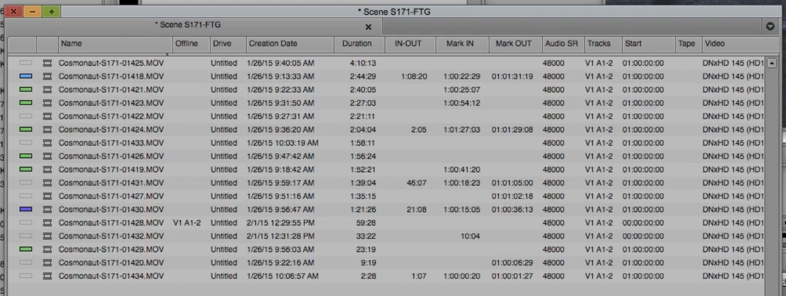Click the scrollbar up arrow in the bin
This screenshot has height=296, width=786.
coord(772,63)
